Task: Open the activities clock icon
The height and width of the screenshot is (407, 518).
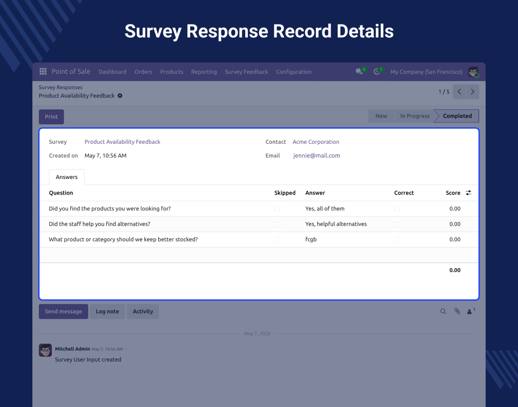Action: click(x=376, y=71)
